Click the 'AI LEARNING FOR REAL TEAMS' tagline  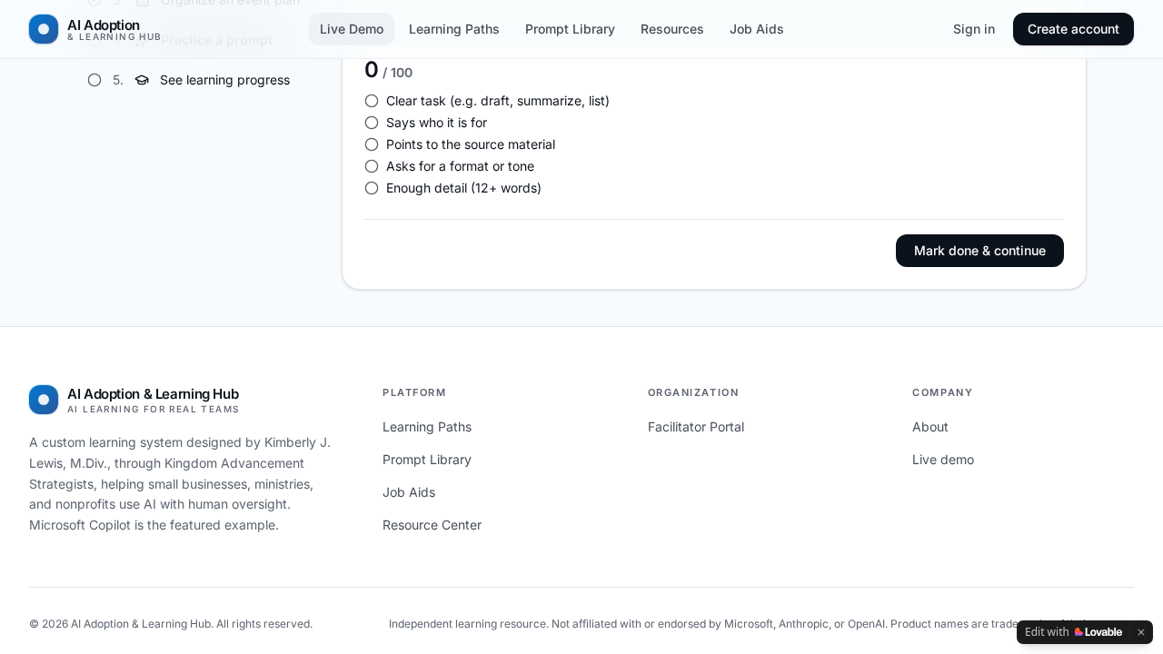pos(154,410)
